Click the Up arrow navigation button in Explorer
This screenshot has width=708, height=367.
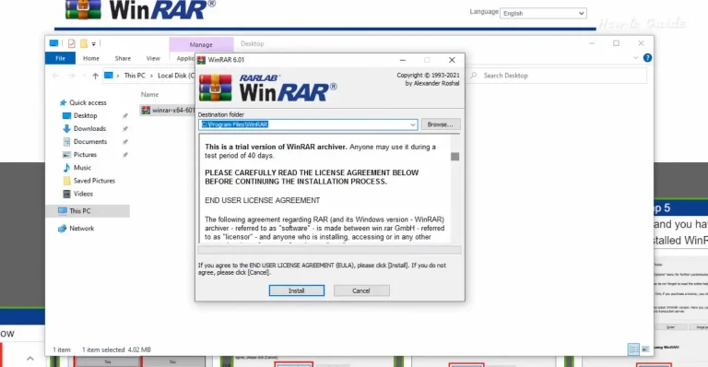point(95,76)
